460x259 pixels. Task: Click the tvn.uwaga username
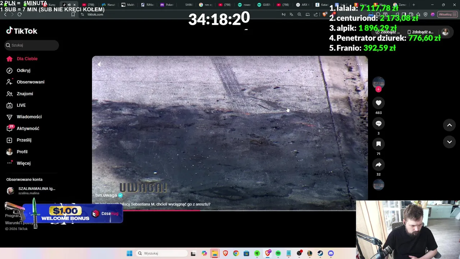coord(106,195)
